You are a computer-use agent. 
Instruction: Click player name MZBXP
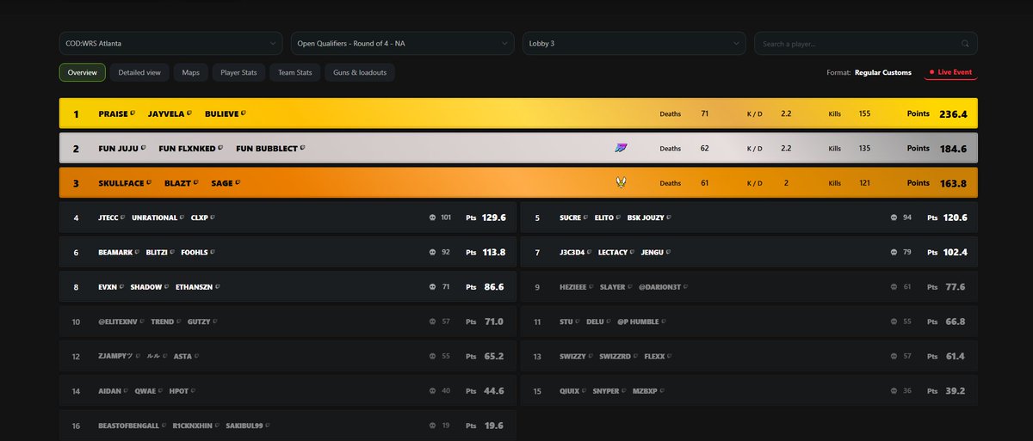[x=644, y=391]
